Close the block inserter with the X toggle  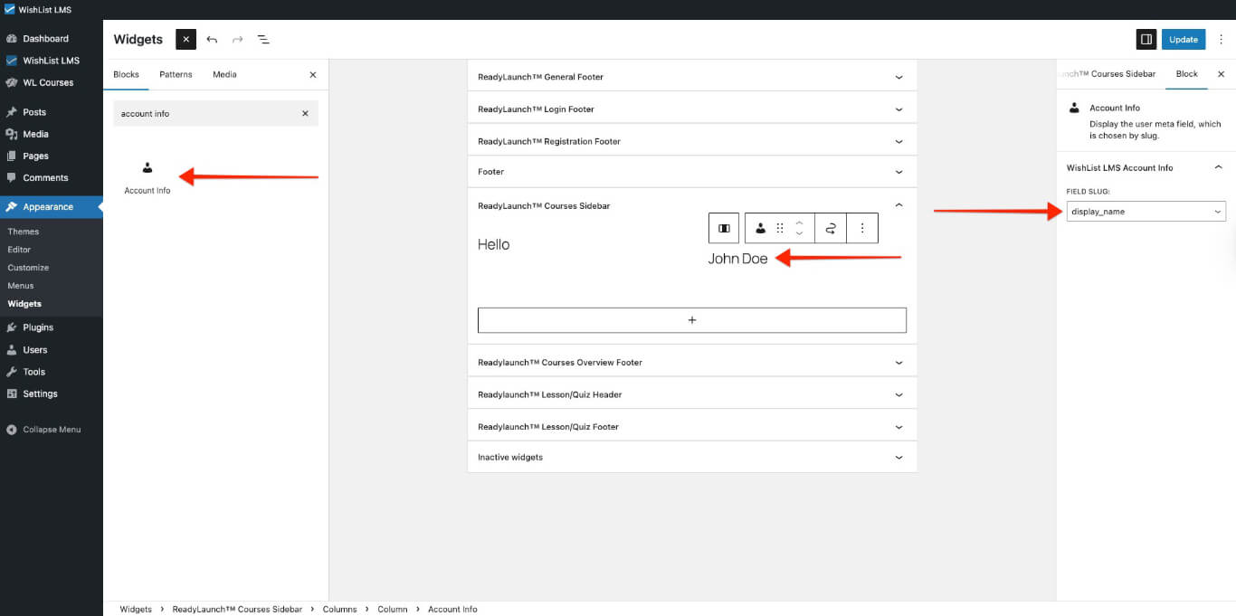(x=185, y=40)
